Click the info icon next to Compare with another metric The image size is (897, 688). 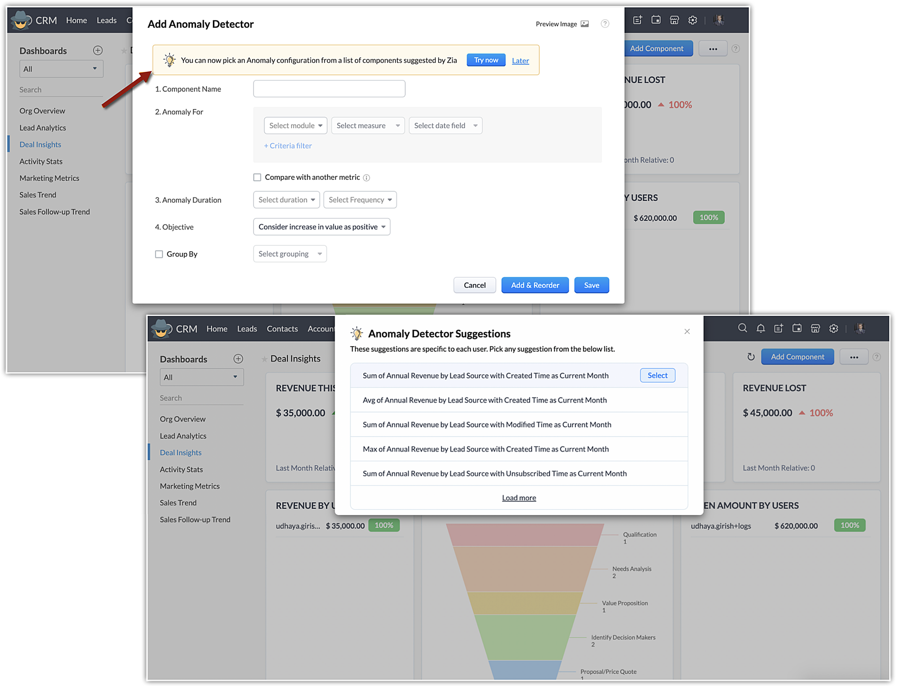point(366,178)
